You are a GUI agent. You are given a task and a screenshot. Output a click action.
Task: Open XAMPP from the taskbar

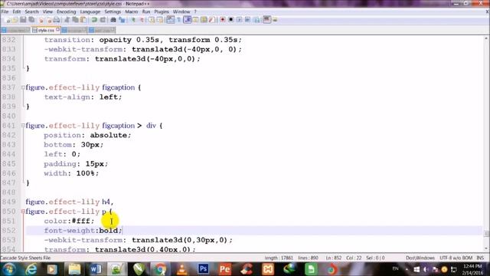click(268, 269)
